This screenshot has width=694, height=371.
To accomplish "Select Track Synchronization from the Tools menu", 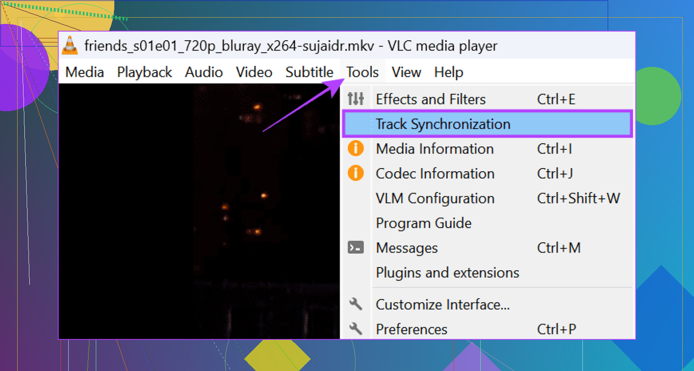I will [443, 124].
